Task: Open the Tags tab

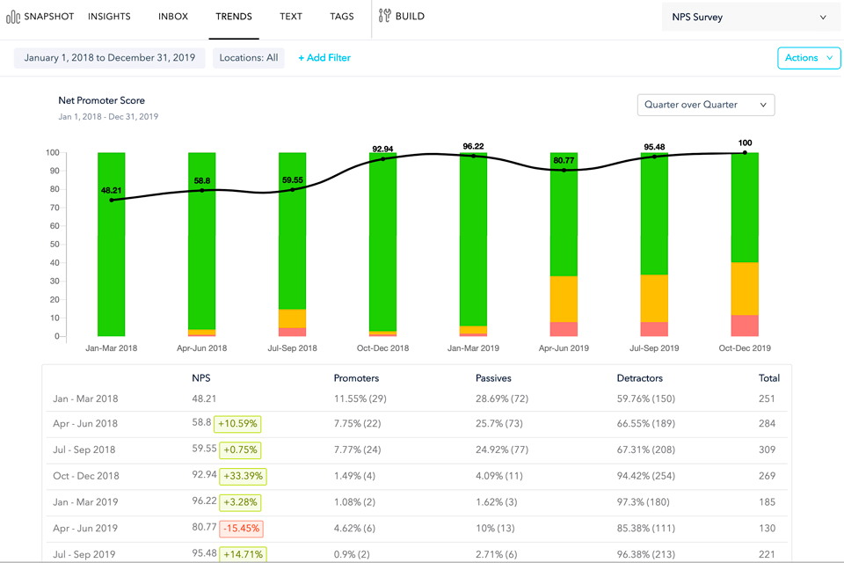Action: (342, 17)
